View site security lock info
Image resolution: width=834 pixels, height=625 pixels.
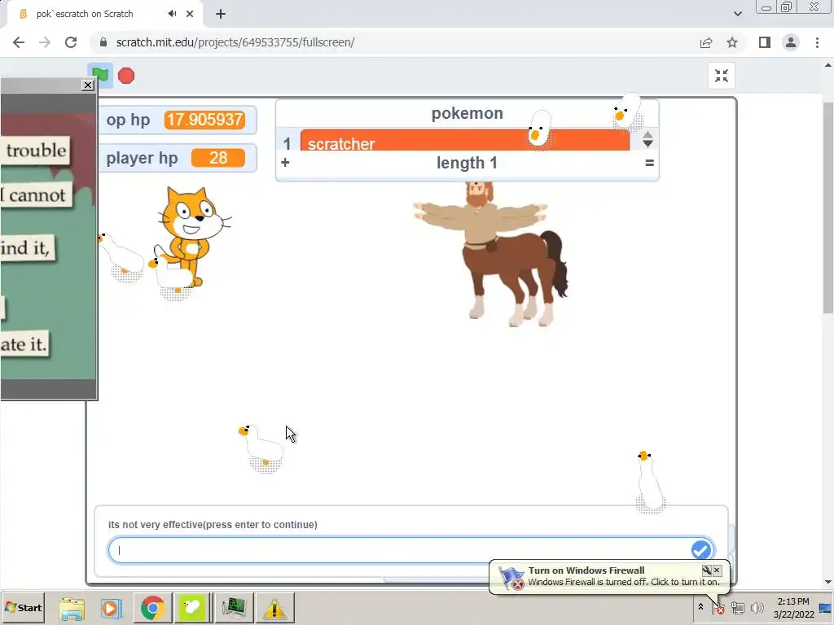click(x=103, y=42)
